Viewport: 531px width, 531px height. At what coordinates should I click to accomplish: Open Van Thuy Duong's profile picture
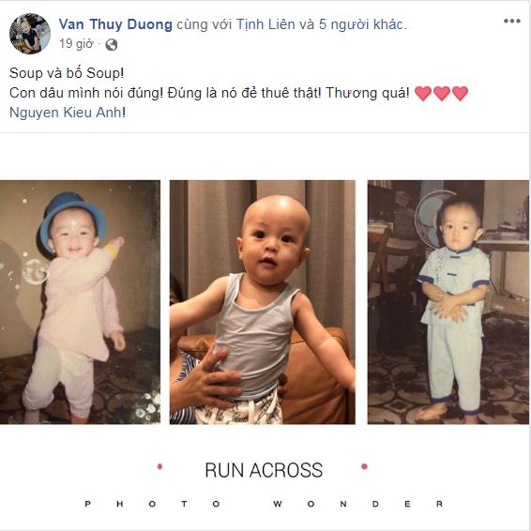click(30, 34)
